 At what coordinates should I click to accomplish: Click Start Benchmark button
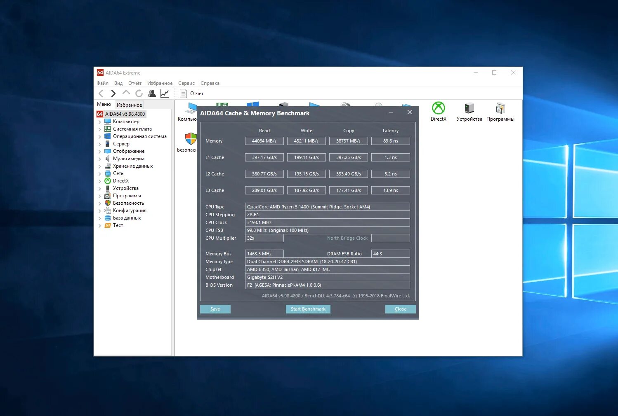tap(308, 309)
